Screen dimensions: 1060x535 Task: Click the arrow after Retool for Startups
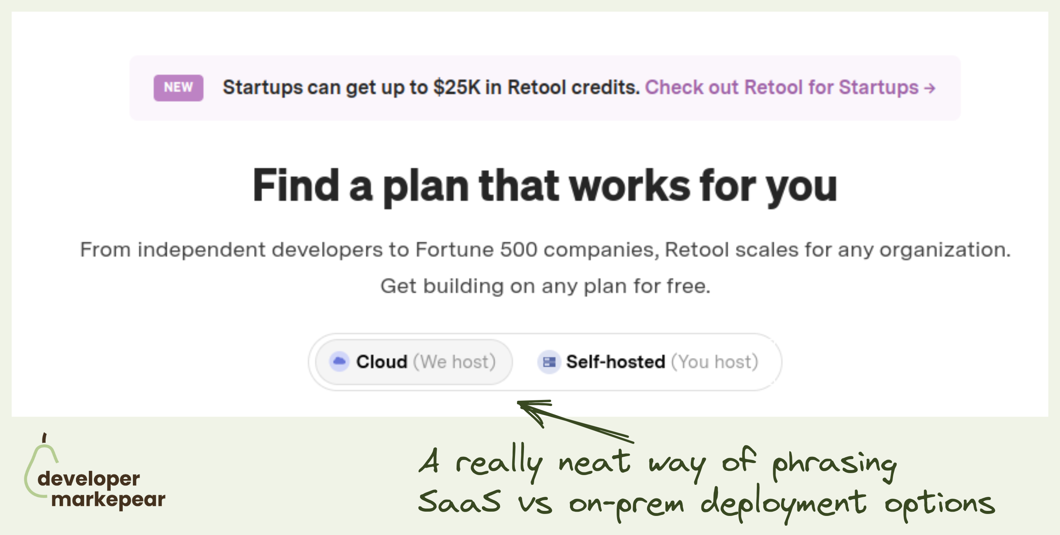click(929, 88)
